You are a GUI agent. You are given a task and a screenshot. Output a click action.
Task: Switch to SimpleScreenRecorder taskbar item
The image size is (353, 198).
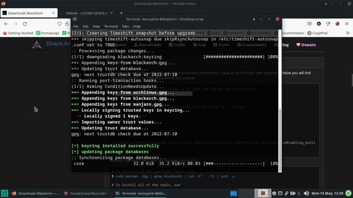pyautogui.click(x=85, y=193)
